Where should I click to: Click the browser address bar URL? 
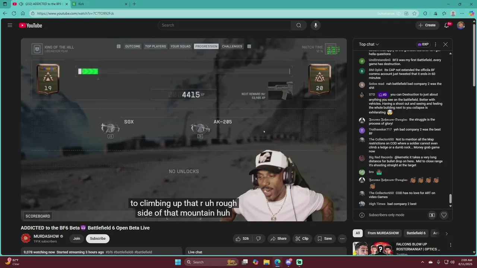pos(76,13)
